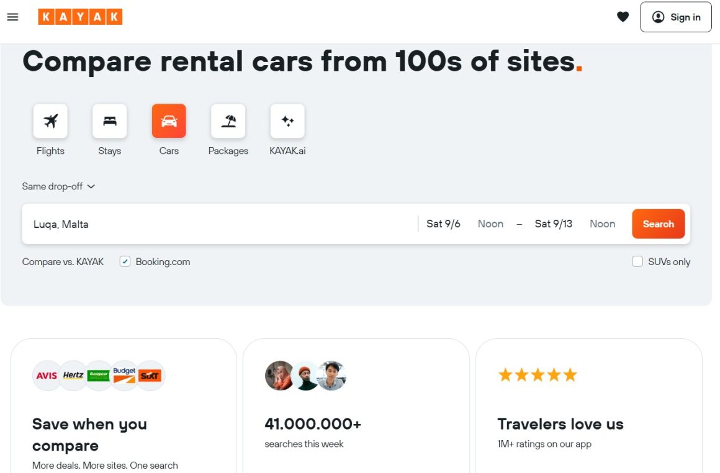Enable the SUVs only filter

pos(637,261)
